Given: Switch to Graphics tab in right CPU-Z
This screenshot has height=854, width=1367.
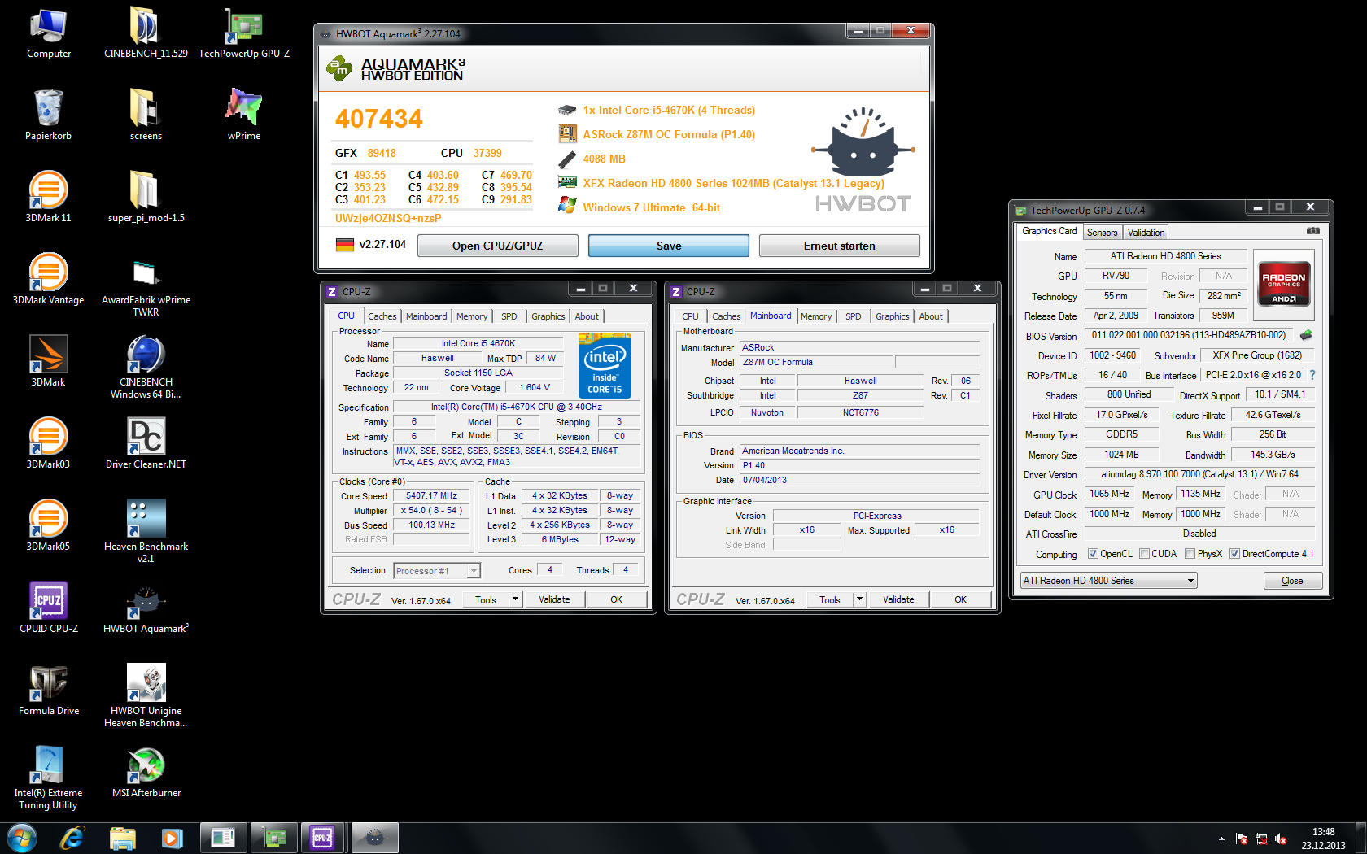Looking at the screenshot, I should click(x=892, y=316).
